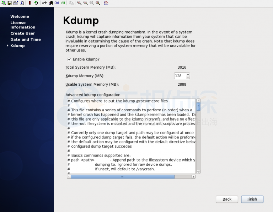Select Create User in the sidebar

23,33
